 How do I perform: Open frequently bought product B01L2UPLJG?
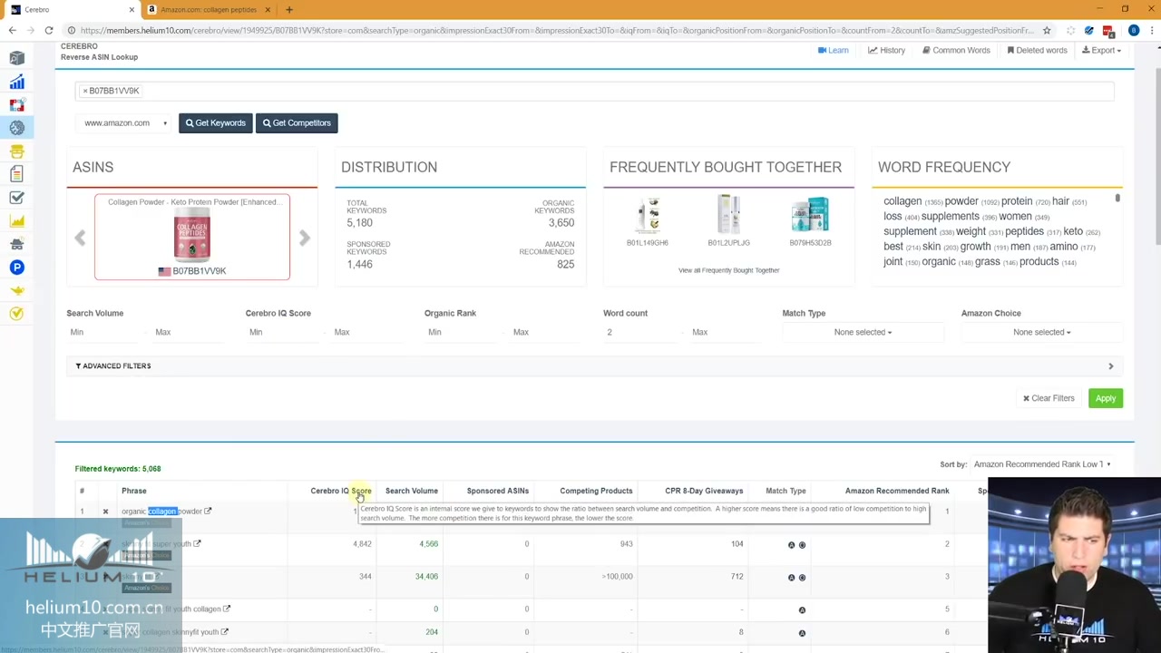[x=728, y=222]
